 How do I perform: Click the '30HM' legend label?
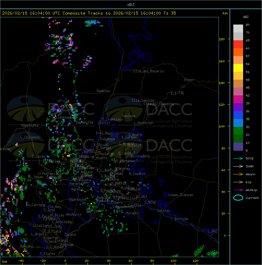point(249,166)
